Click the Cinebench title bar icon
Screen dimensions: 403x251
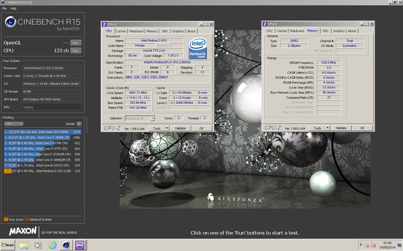pyautogui.click(x=3, y=3)
